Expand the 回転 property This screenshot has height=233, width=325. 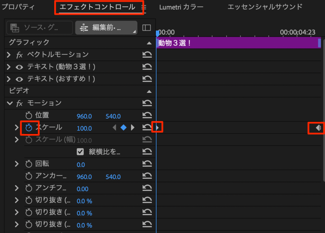pos(17,164)
